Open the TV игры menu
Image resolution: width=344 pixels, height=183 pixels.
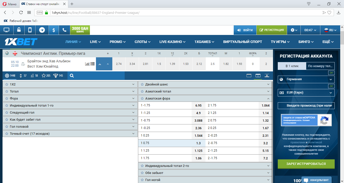[280, 42]
